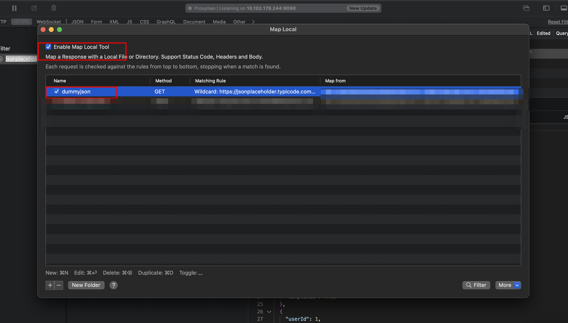
Task: Collapse JSON line 26 fold arrow
Action: 269,312
